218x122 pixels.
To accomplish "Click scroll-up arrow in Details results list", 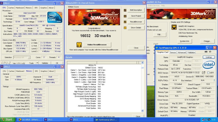I will [x=142, y=63].
